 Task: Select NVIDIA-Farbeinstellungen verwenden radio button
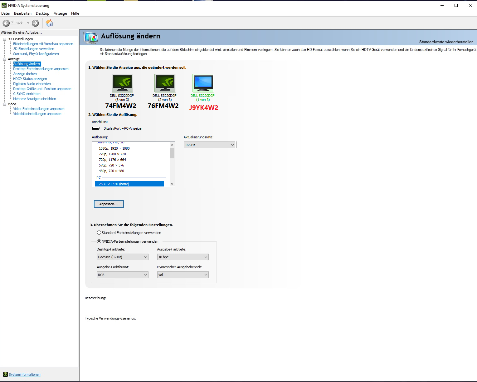[99, 241]
